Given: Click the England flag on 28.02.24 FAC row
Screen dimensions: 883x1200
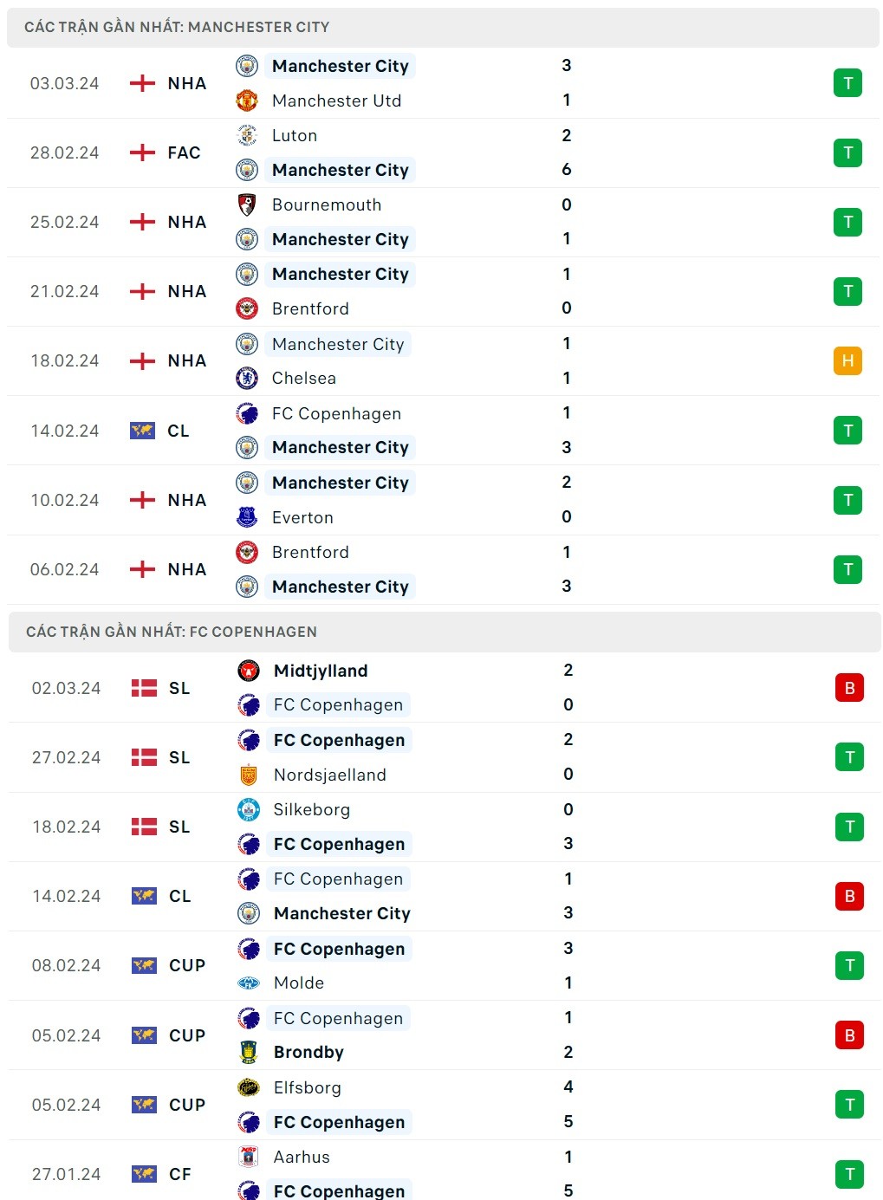Looking at the screenshot, I should (x=142, y=152).
